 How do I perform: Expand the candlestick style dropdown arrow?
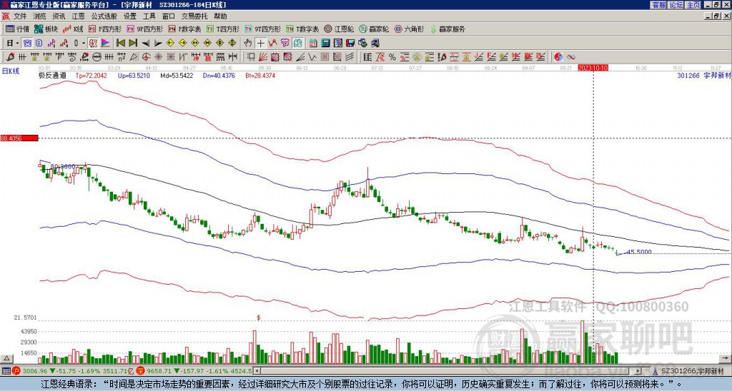click(x=84, y=44)
